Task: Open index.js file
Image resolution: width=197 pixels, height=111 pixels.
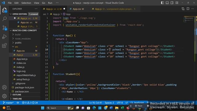Action: (20, 67)
